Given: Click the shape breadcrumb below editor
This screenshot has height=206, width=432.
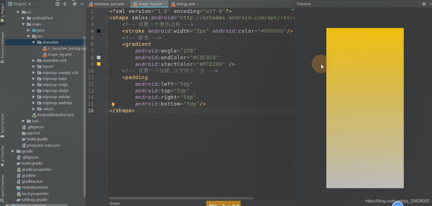Looking at the screenshot, I should [x=115, y=203].
